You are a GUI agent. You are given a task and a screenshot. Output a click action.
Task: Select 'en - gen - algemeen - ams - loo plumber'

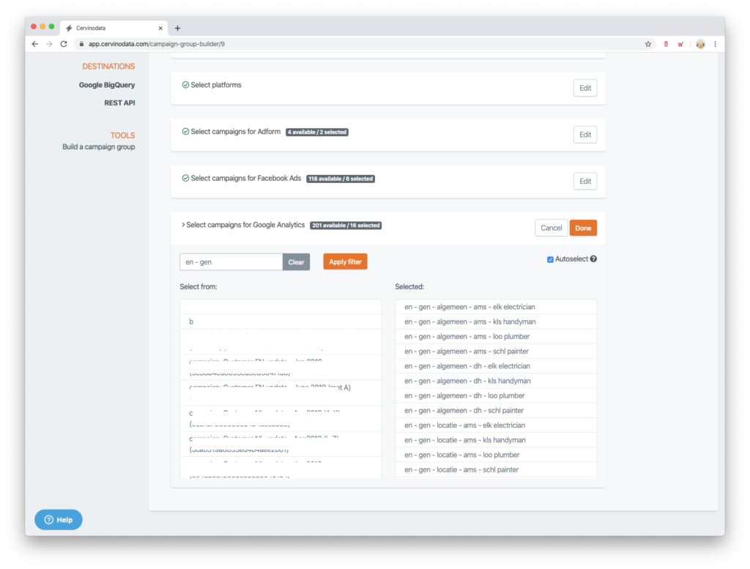(x=496, y=337)
